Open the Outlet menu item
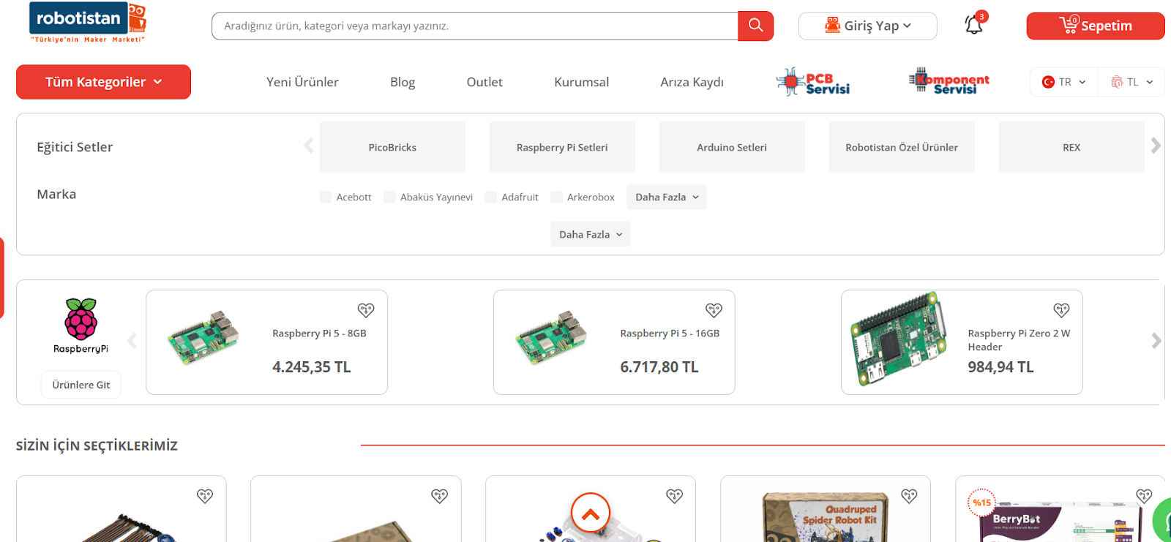This screenshot has width=1171, height=542. [485, 82]
